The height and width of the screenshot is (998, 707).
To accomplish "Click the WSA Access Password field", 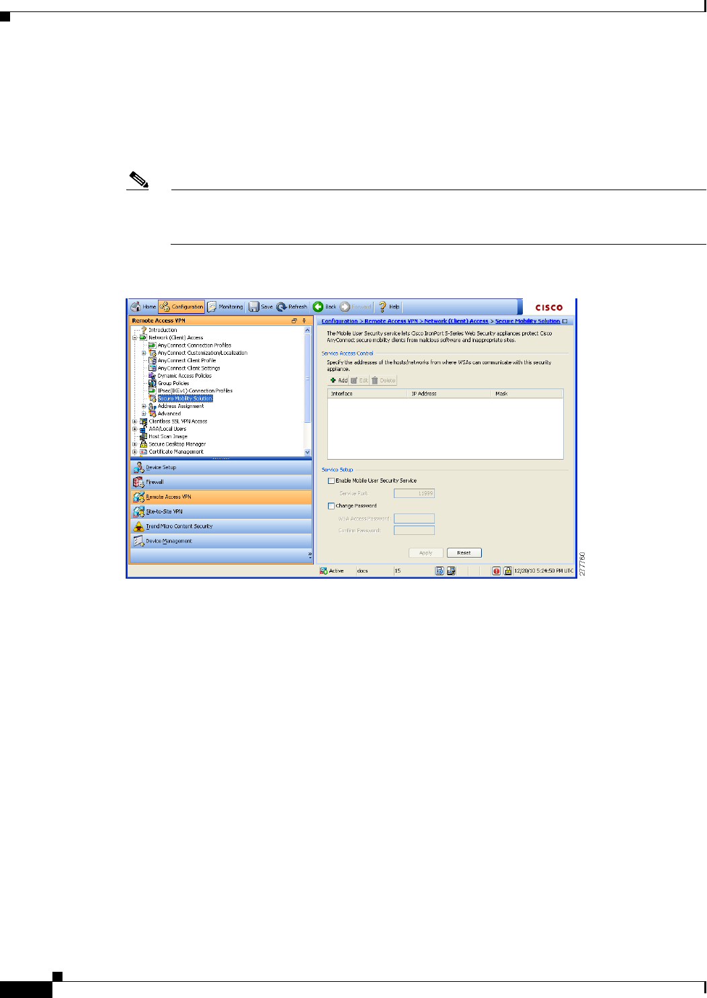I will click(x=415, y=518).
